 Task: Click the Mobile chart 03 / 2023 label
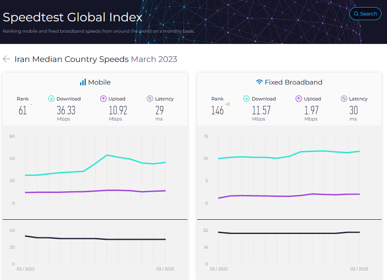(165, 269)
